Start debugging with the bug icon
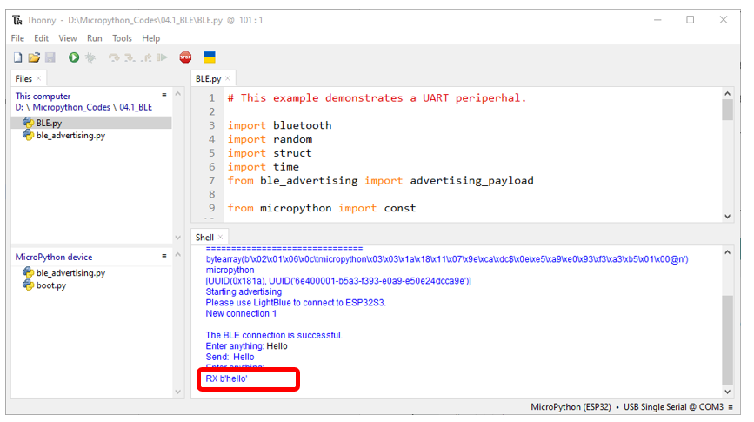This screenshot has width=754, height=422. [x=90, y=57]
